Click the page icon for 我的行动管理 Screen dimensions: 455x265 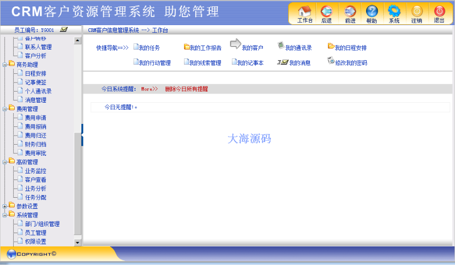[136, 62]
